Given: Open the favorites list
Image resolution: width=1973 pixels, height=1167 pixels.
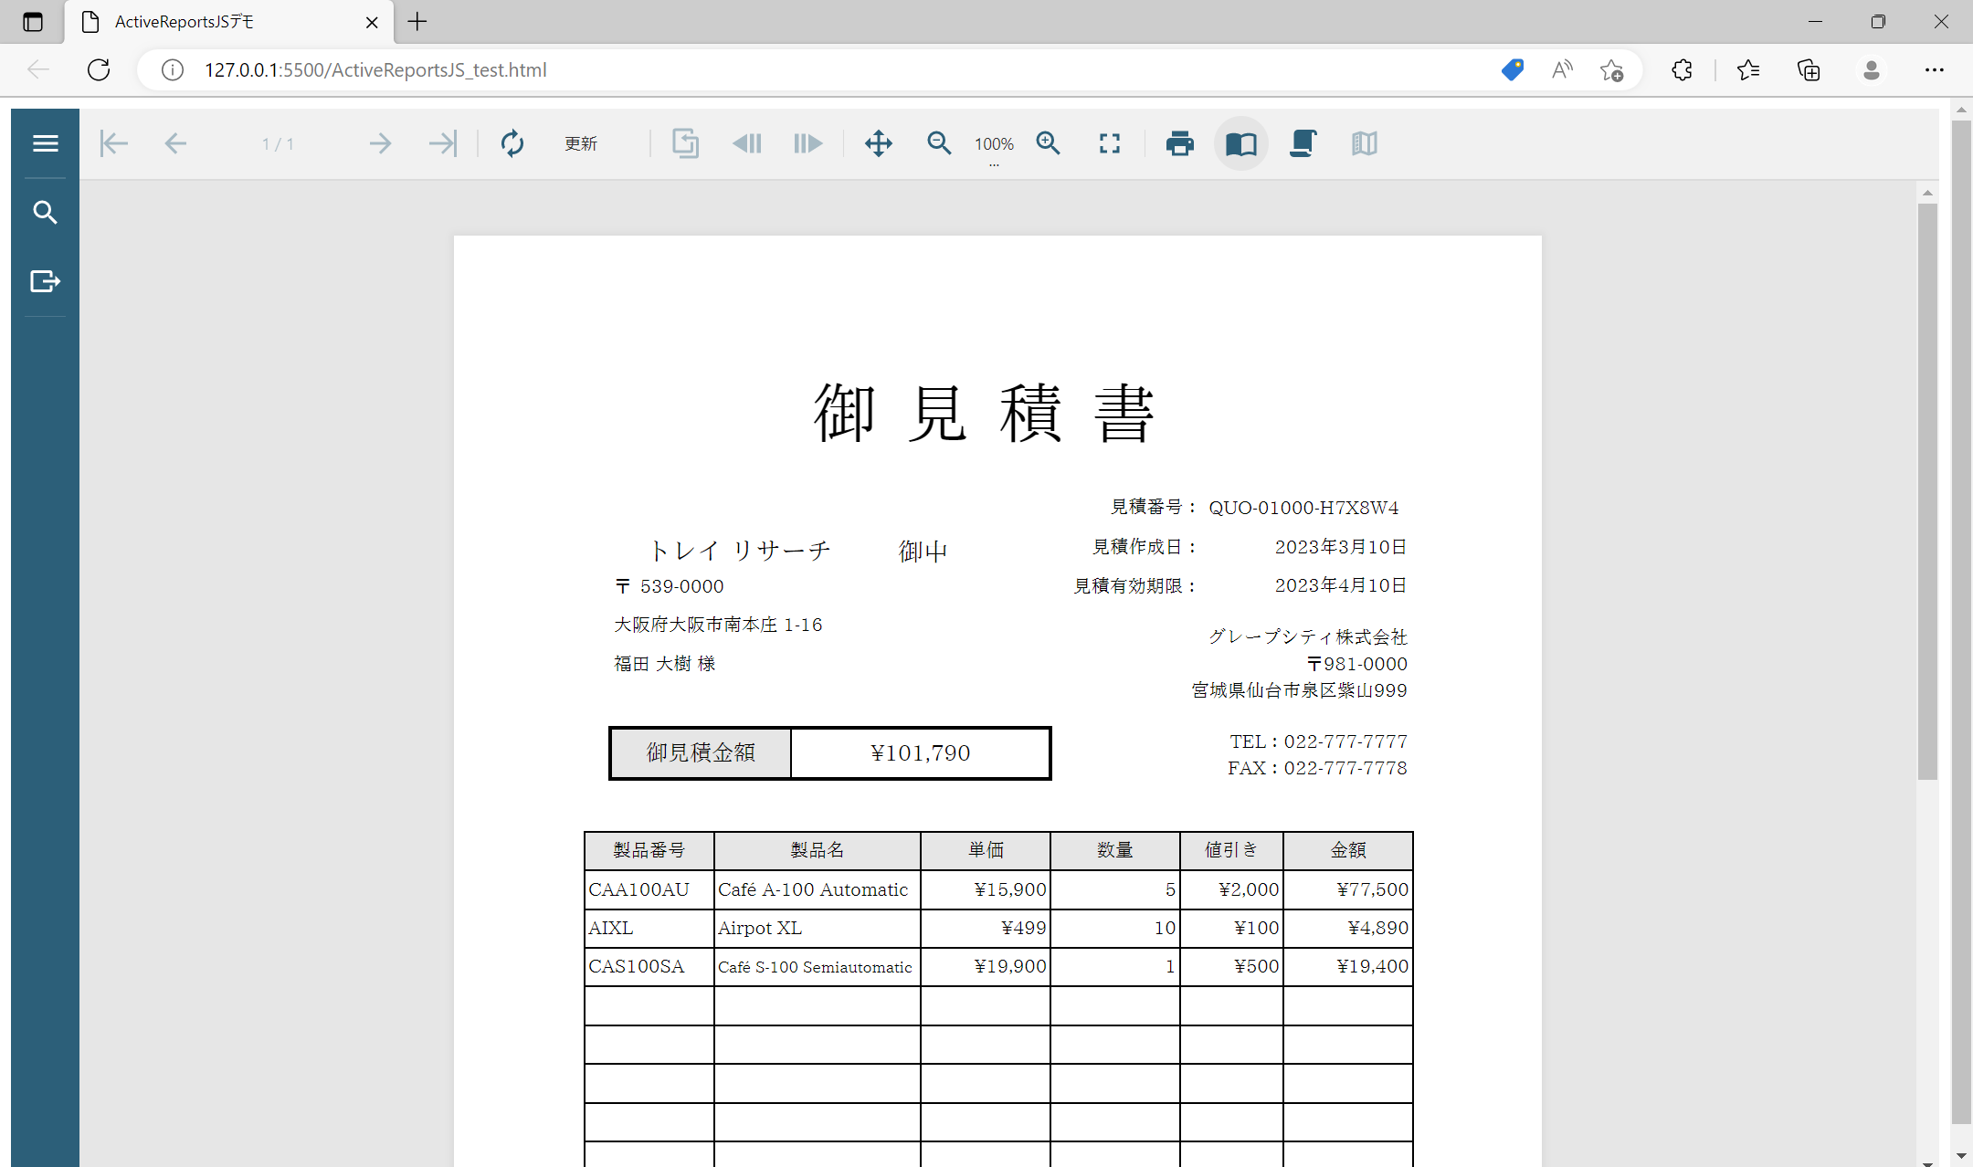Looking at the screenshot, I should point(1748,70).
